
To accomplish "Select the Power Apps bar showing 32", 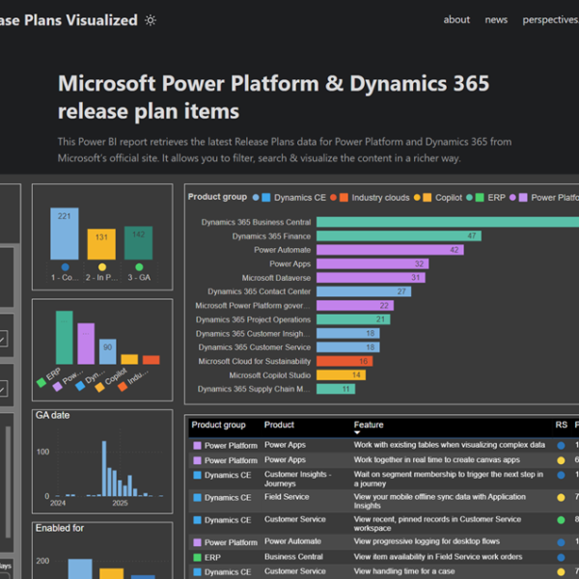I will tap(372, 263).
